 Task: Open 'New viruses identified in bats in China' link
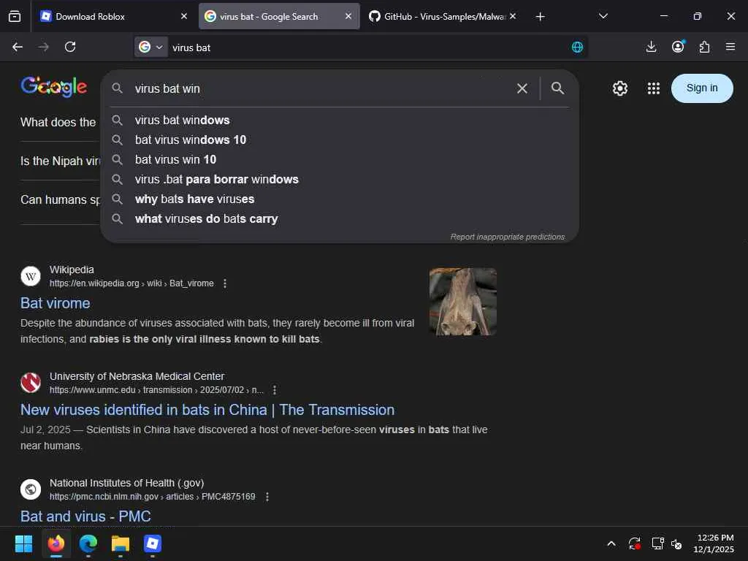point(207,411)
